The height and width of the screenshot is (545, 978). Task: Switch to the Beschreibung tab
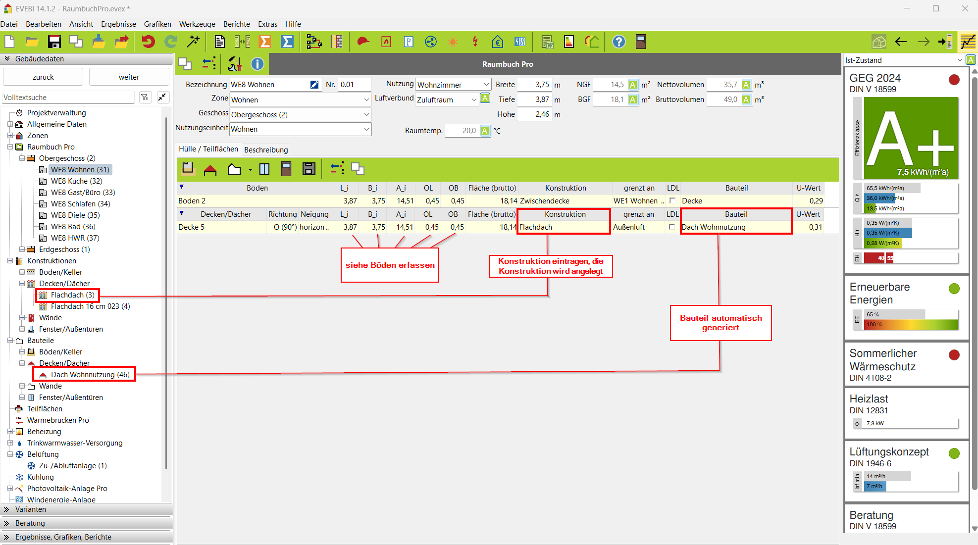click(x=266, y=149)
